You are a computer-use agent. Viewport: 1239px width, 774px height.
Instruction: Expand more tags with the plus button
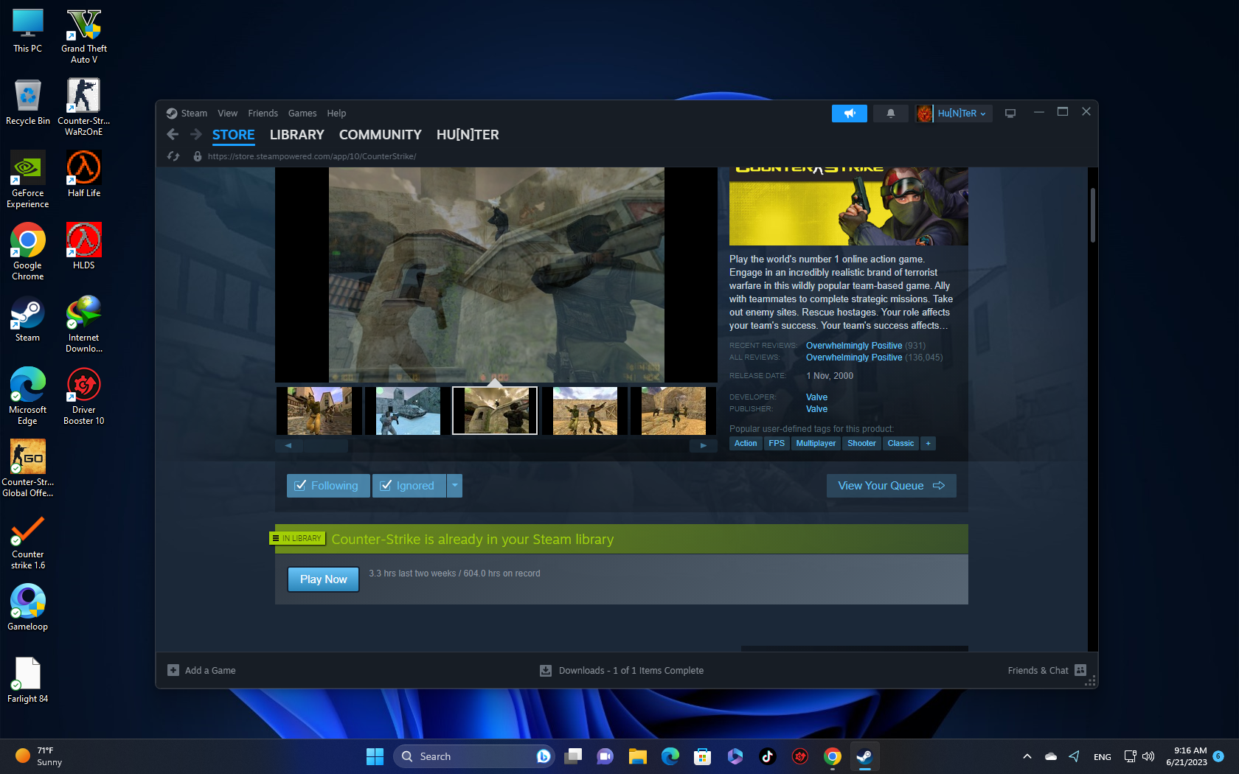929,443
